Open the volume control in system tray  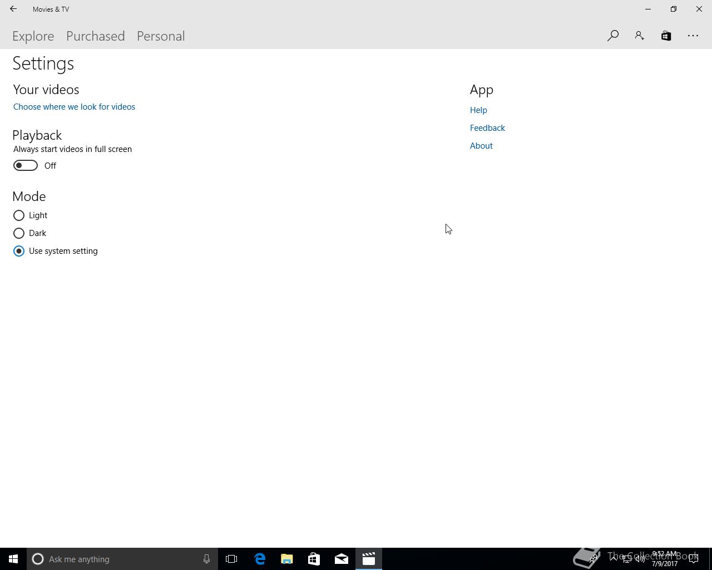(640, 559)
